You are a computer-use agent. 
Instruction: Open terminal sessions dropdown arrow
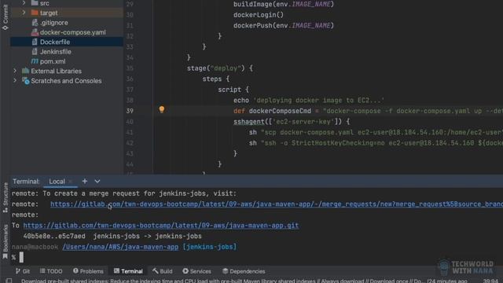[97, 182]
